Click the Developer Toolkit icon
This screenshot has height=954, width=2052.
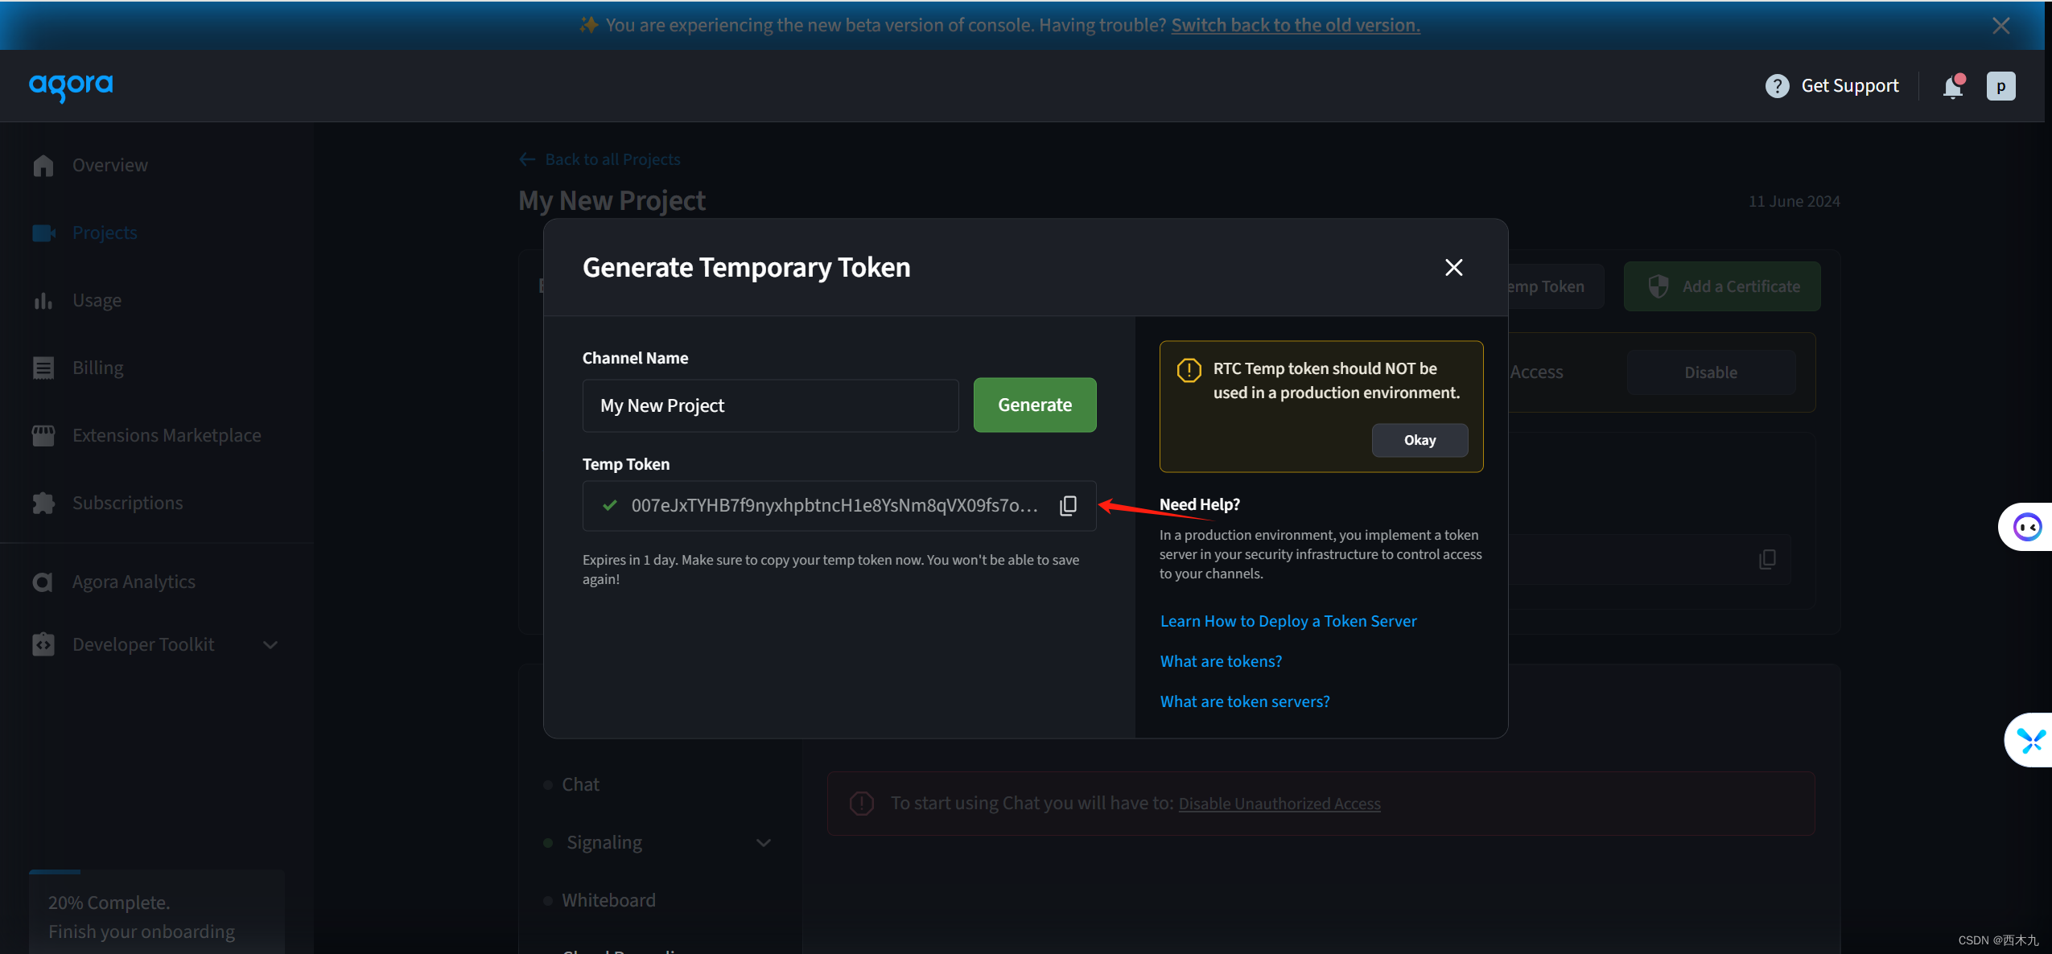point(43,644)
